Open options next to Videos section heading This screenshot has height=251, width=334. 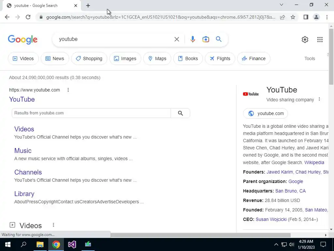tap(53, 225)
